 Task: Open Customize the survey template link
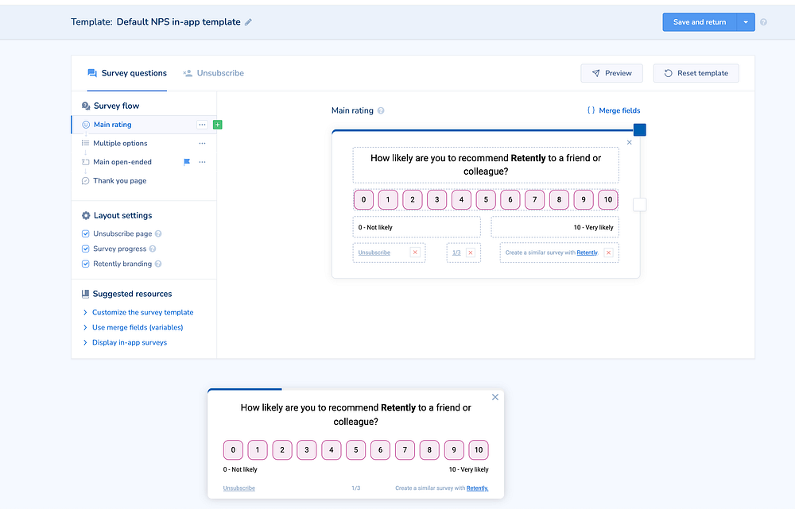click(142, 313)
